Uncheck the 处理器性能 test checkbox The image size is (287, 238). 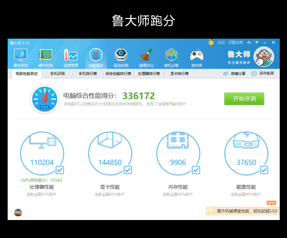(x=60, y=170)
